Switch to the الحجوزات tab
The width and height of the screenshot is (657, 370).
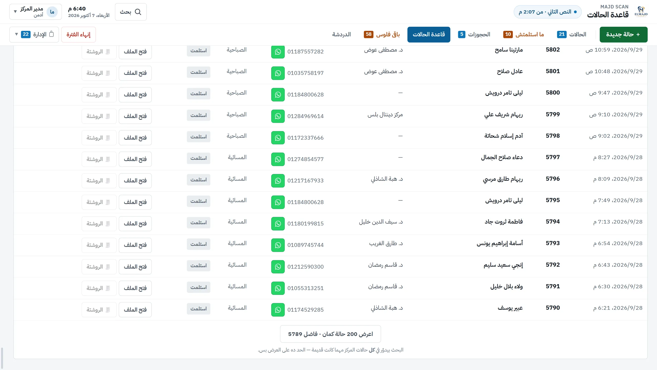pos(474,34)
